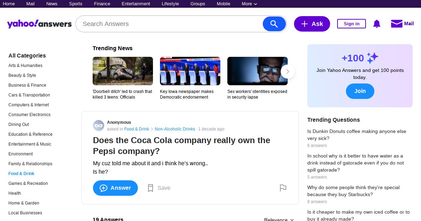This screenshot has width=421, height=221.
Task: Select Education & Reference category
Action: pos(31,134)
